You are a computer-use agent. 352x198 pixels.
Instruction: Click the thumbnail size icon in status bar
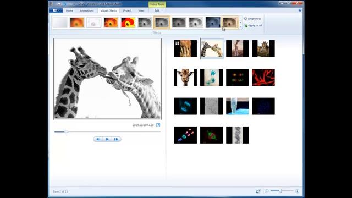(x=258, y=191)
